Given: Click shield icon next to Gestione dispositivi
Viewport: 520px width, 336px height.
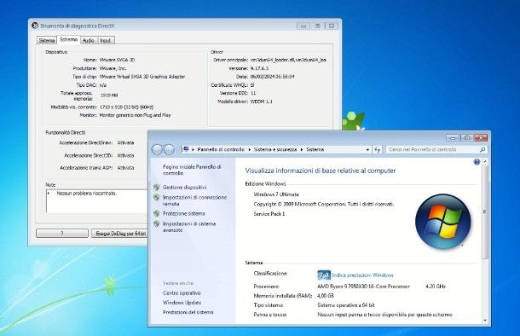Looking at the screenshot, I should (157, 188).
